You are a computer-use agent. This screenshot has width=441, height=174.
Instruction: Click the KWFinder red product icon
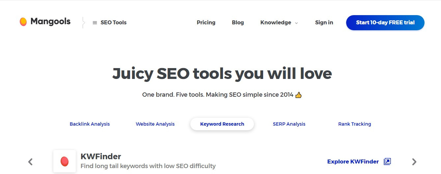(x=65, y=161)
